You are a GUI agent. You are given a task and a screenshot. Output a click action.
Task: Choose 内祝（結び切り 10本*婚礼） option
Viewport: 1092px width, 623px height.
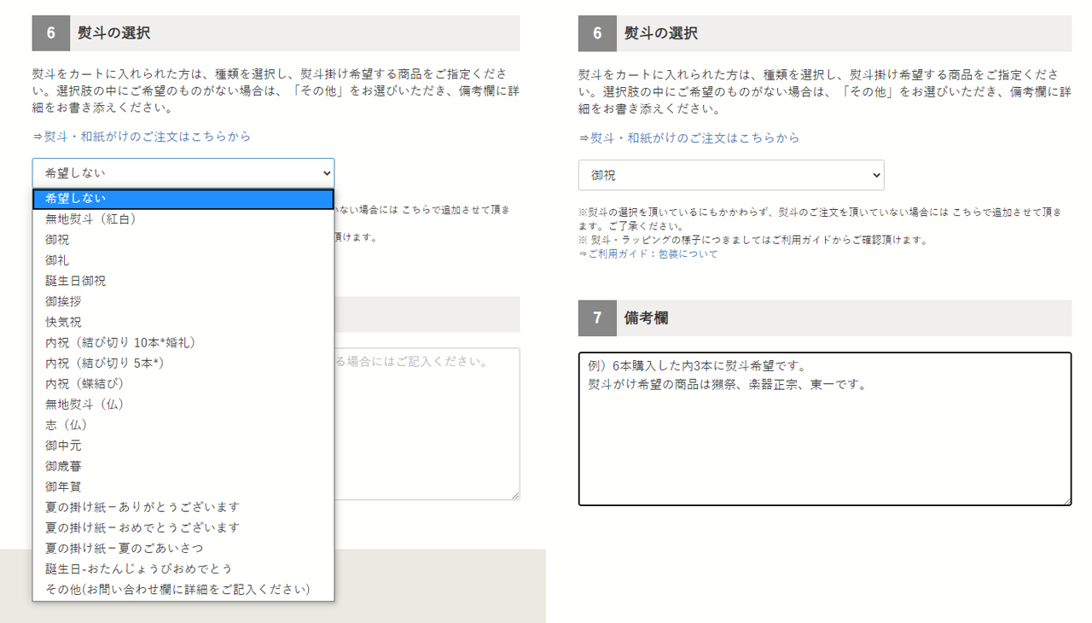click(120, 342)
